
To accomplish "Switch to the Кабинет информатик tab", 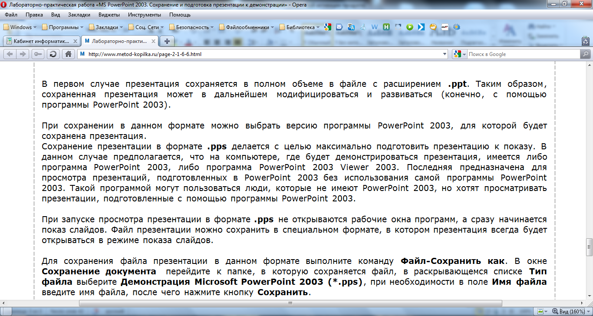I will tap(42, 41).
